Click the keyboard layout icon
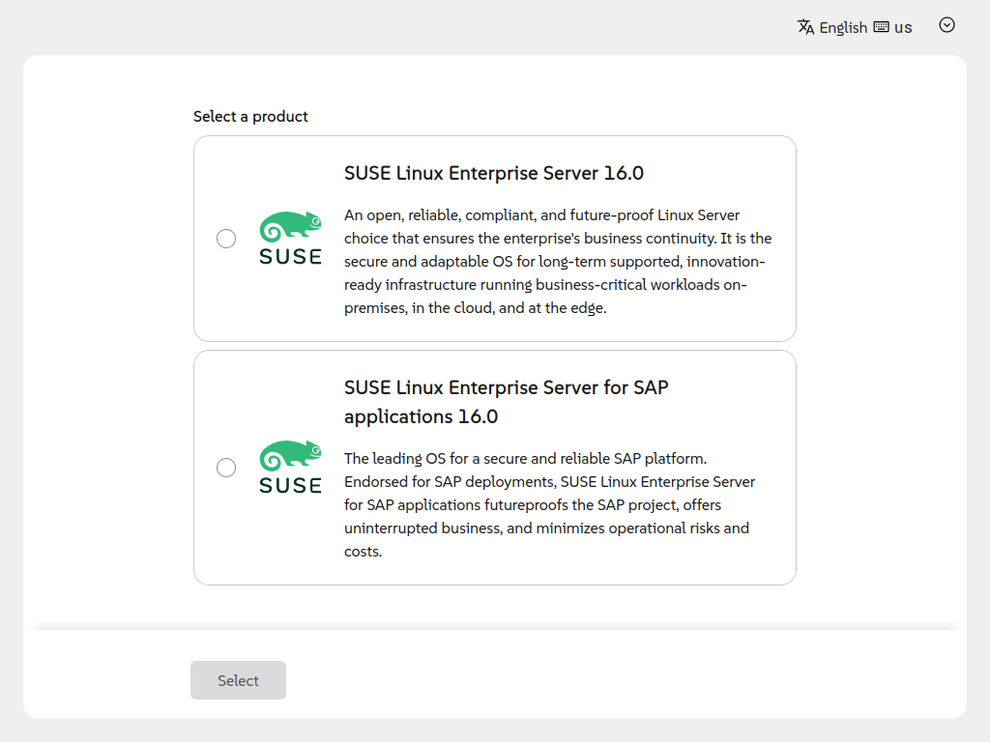This screenshot has height=742, width=990. coord(882,27)
